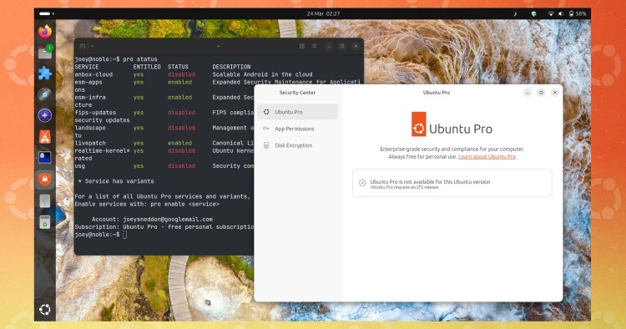
Task: Open the Files app in the dock
Action: click(x=45, y=53)
